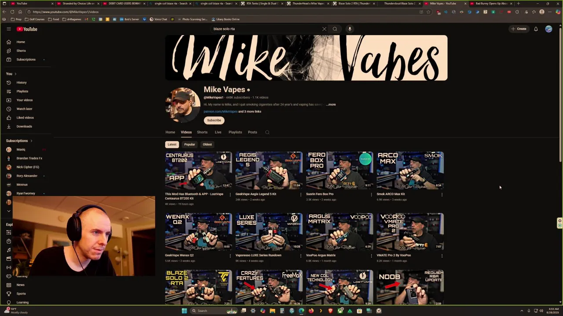Image resolution: width=563 pixels, height=316 pixels.
Task: Select the Oldest filter chip
Action: [207, 144]
